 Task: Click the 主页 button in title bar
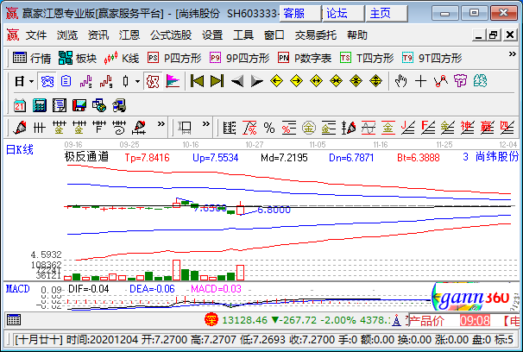tap(387, 14)
